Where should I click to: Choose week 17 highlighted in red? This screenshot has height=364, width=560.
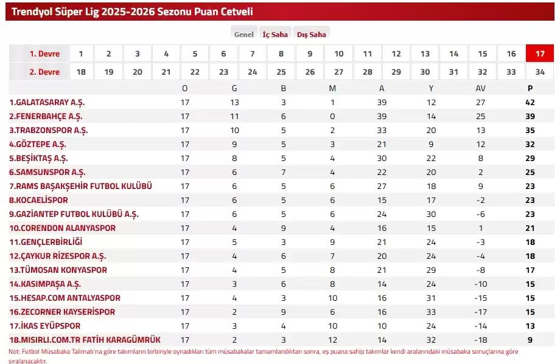pyautogui.click(x=539, y=53)
